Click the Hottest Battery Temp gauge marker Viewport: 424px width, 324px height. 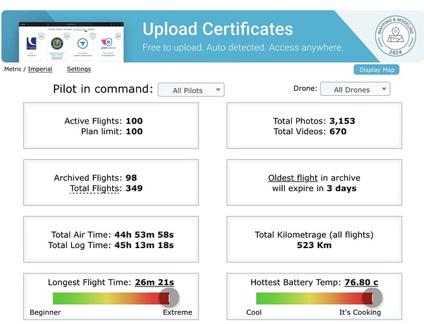coord(372,298)
